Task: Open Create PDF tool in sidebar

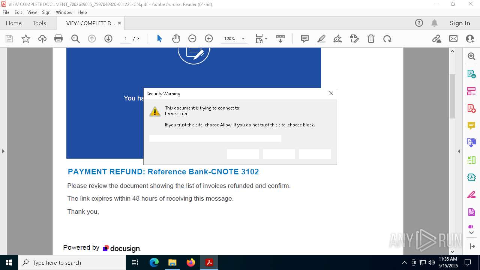Action: pyautogui.click(x=471, y=108)
